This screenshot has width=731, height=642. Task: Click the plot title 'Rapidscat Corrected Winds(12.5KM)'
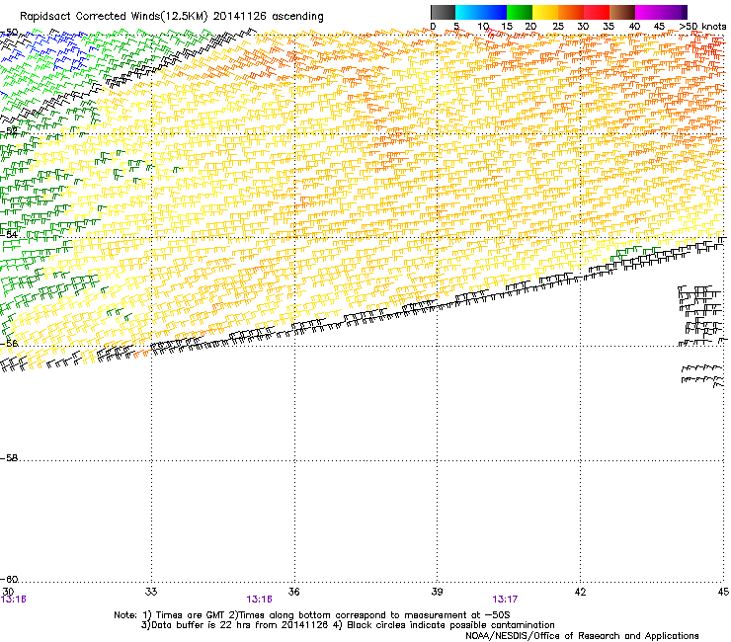[114, 17]
